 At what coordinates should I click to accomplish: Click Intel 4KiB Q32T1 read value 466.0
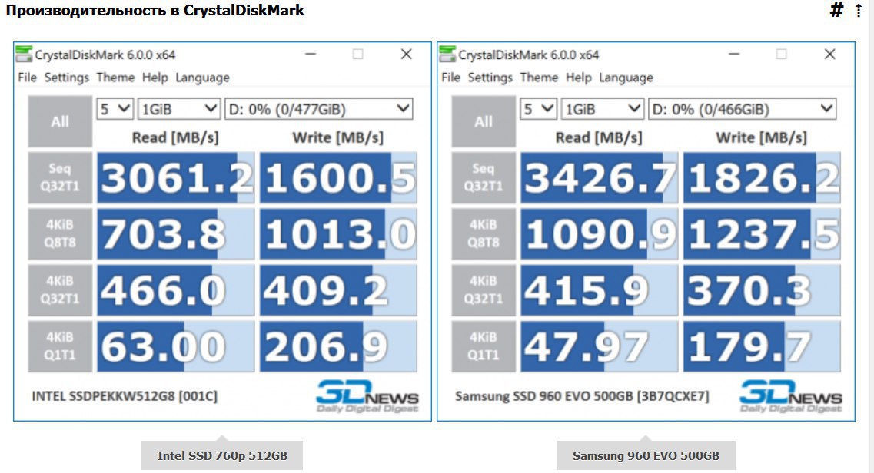tap(175, 290)
